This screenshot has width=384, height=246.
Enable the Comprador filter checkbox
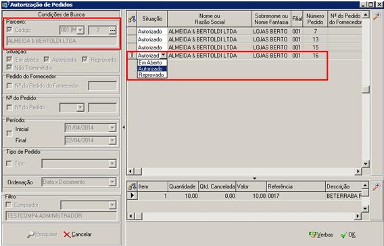(9, 205)
